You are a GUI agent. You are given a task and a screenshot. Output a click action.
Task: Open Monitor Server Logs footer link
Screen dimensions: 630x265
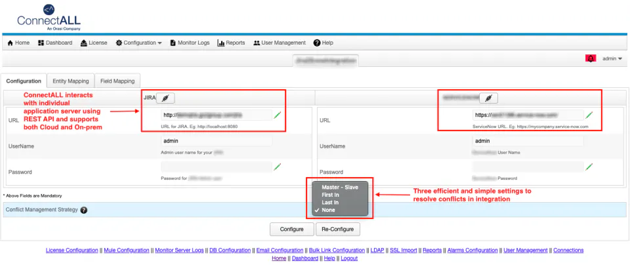(179, 250)
